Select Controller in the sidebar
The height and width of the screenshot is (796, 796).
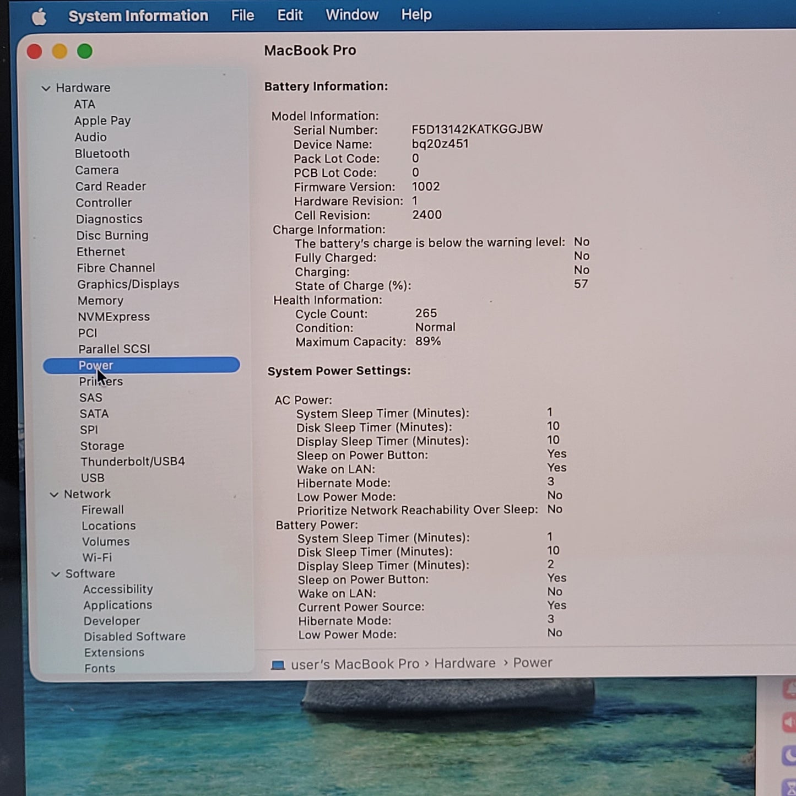coord(104,203)
